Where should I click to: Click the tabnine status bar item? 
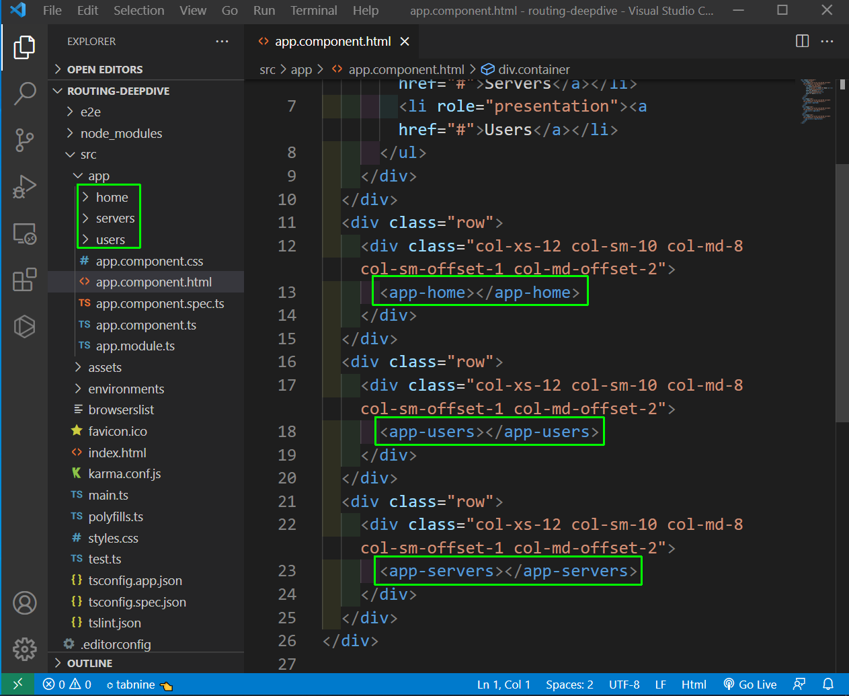tap(139, 685)
